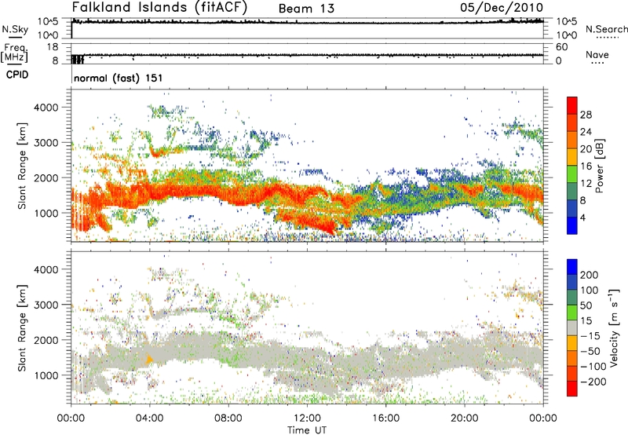Click the date '05/Dec/2010'
Viewport: 628px width, 435px height.
pos(502,8)
